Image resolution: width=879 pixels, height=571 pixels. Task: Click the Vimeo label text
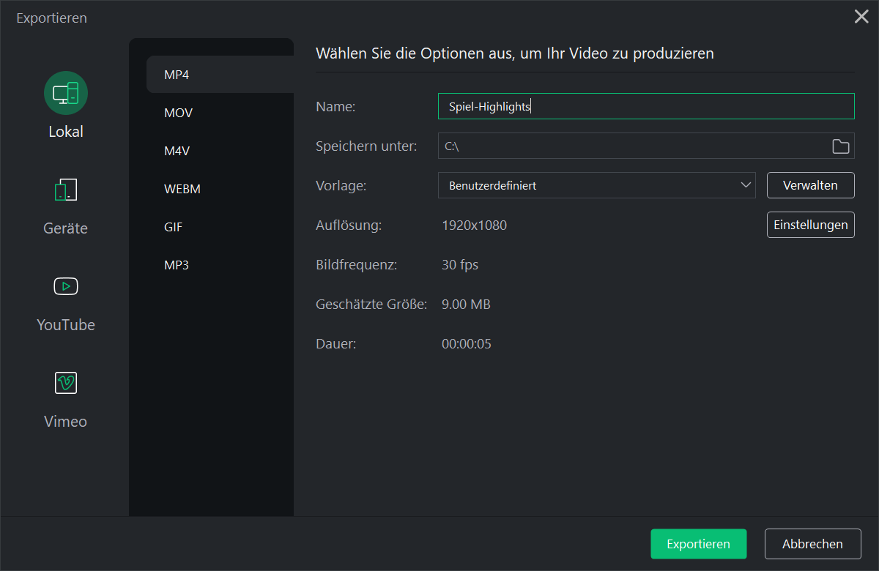click(66, 422)
